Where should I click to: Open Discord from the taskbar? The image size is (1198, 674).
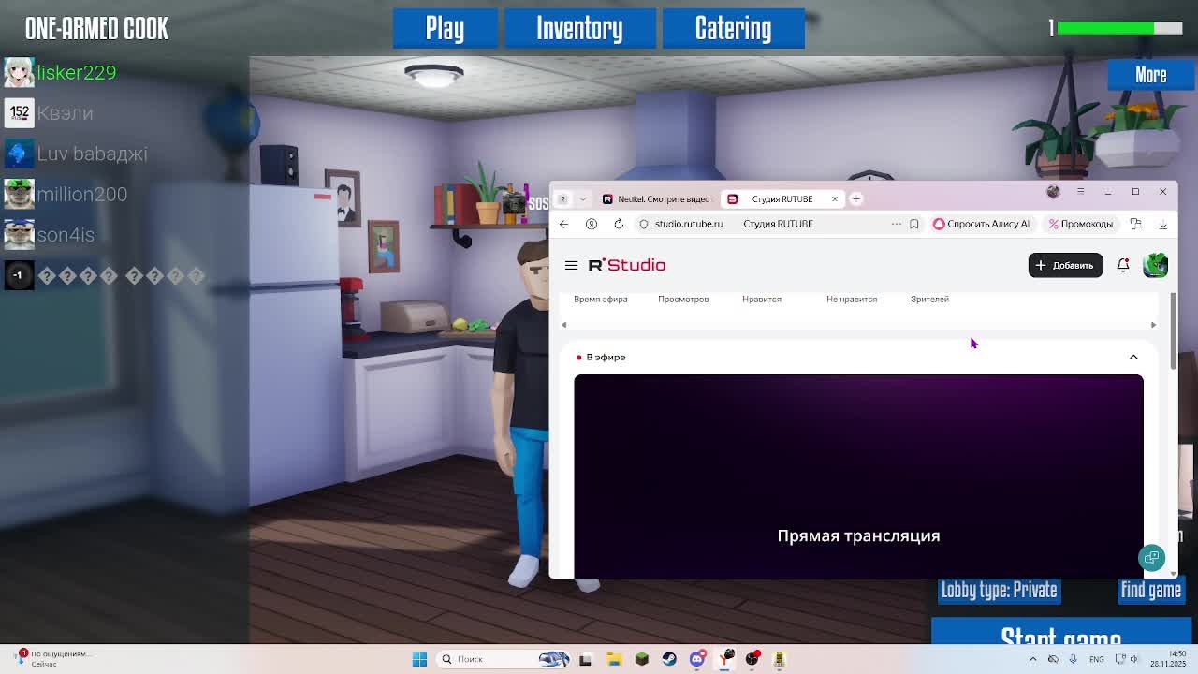point(697,659)
